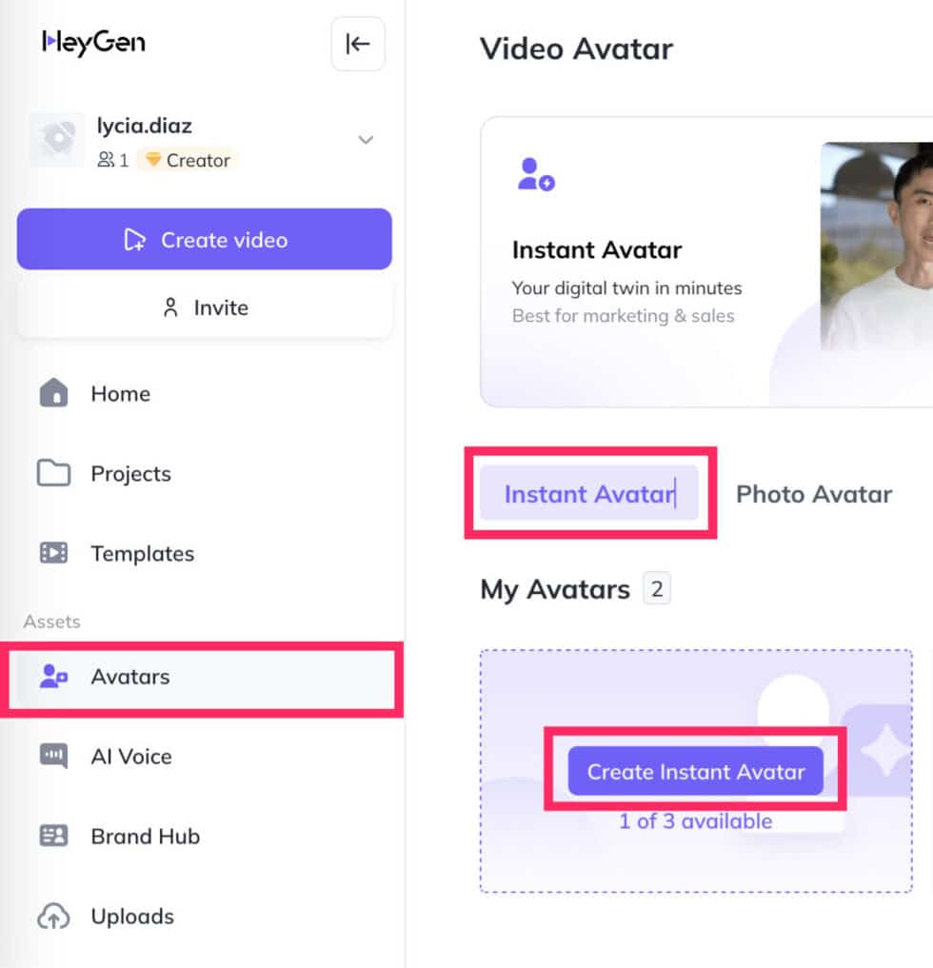This screenshot has height=968, width=933.
Task: Select the Templates icon
Action: tap(54, 553)
